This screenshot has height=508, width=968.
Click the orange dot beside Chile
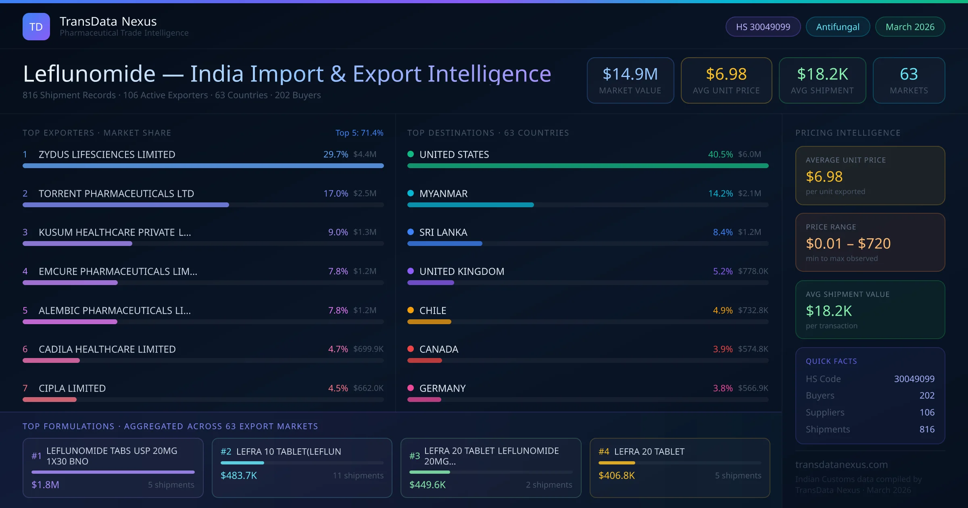(411, 310)
